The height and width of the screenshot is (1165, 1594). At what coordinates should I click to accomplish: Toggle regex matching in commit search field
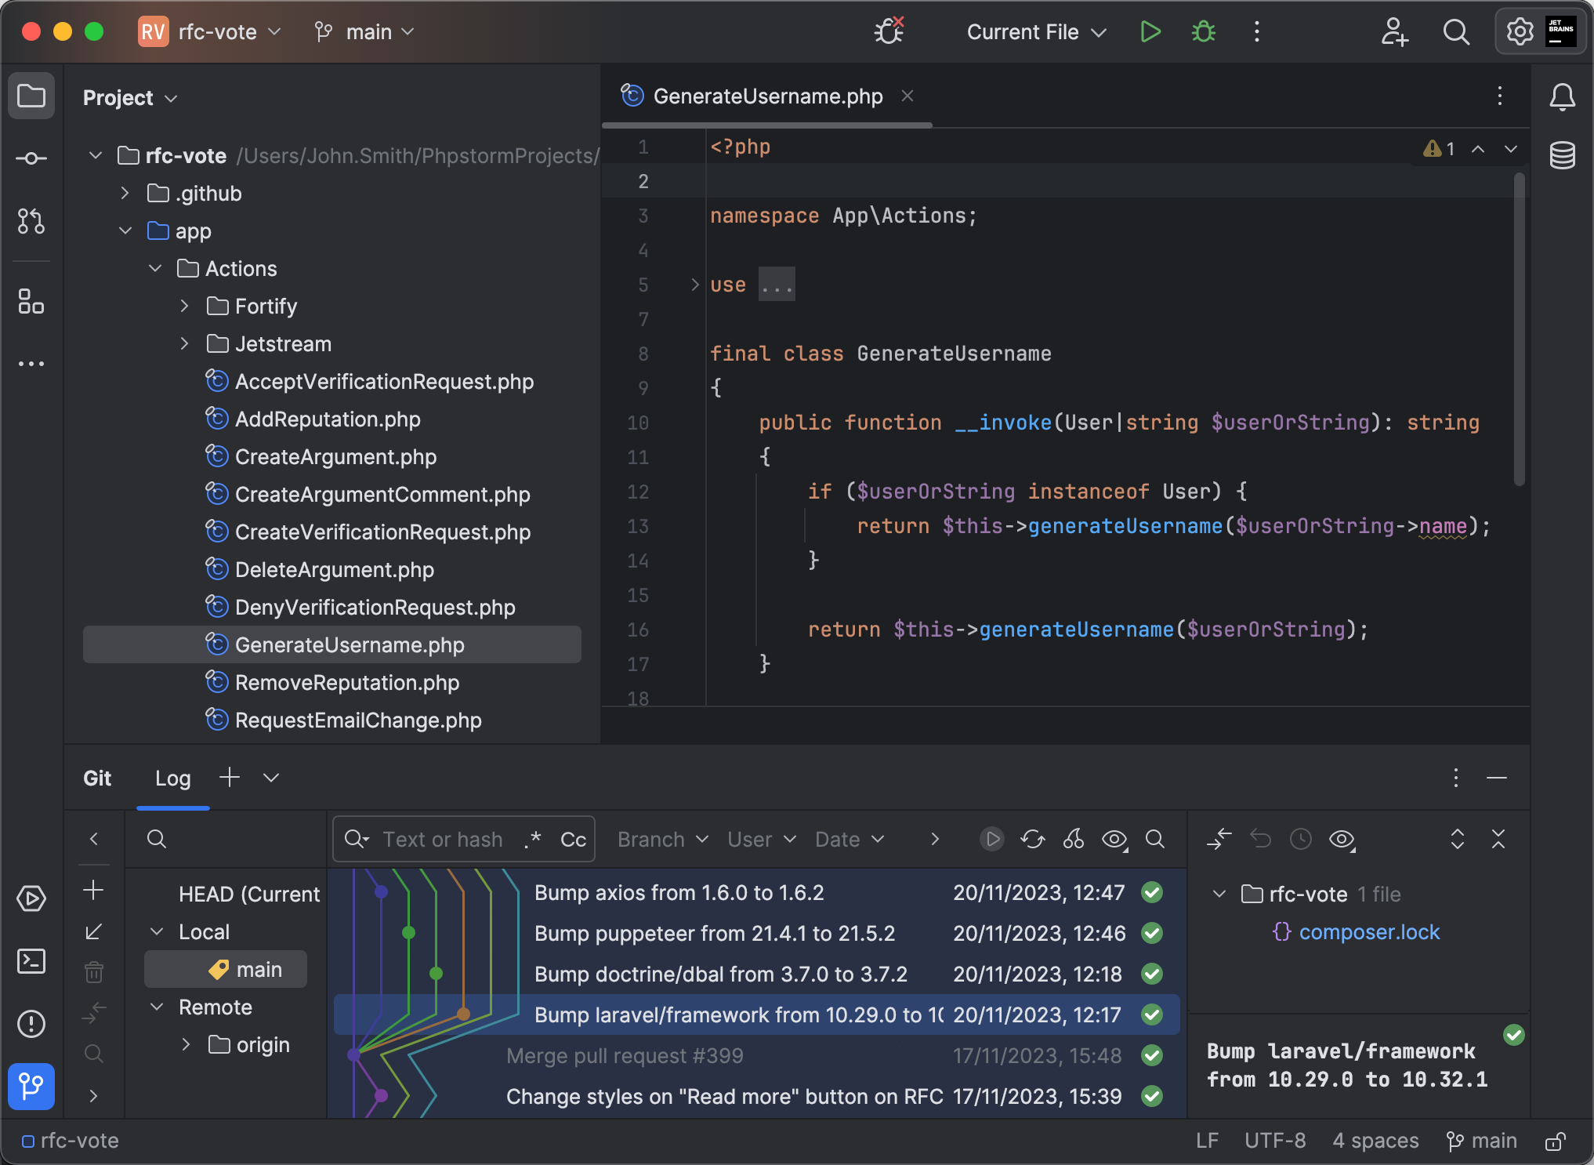coord(534,839)
